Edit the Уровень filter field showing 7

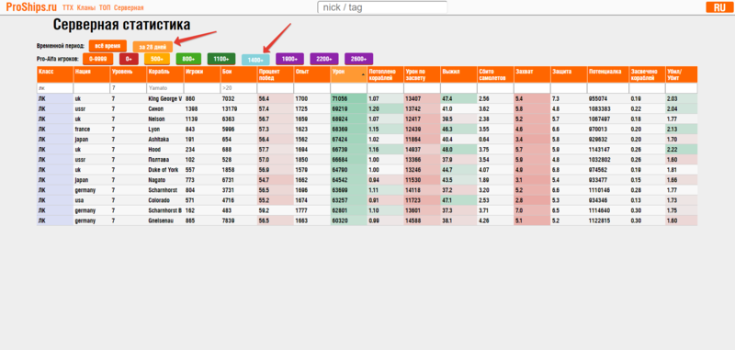pyautogui.click(x=128, y=88)
